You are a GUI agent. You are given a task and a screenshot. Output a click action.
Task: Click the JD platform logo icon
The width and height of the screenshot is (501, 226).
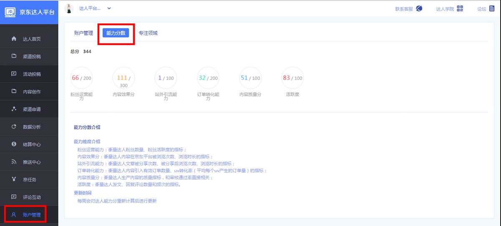[10, 12]
